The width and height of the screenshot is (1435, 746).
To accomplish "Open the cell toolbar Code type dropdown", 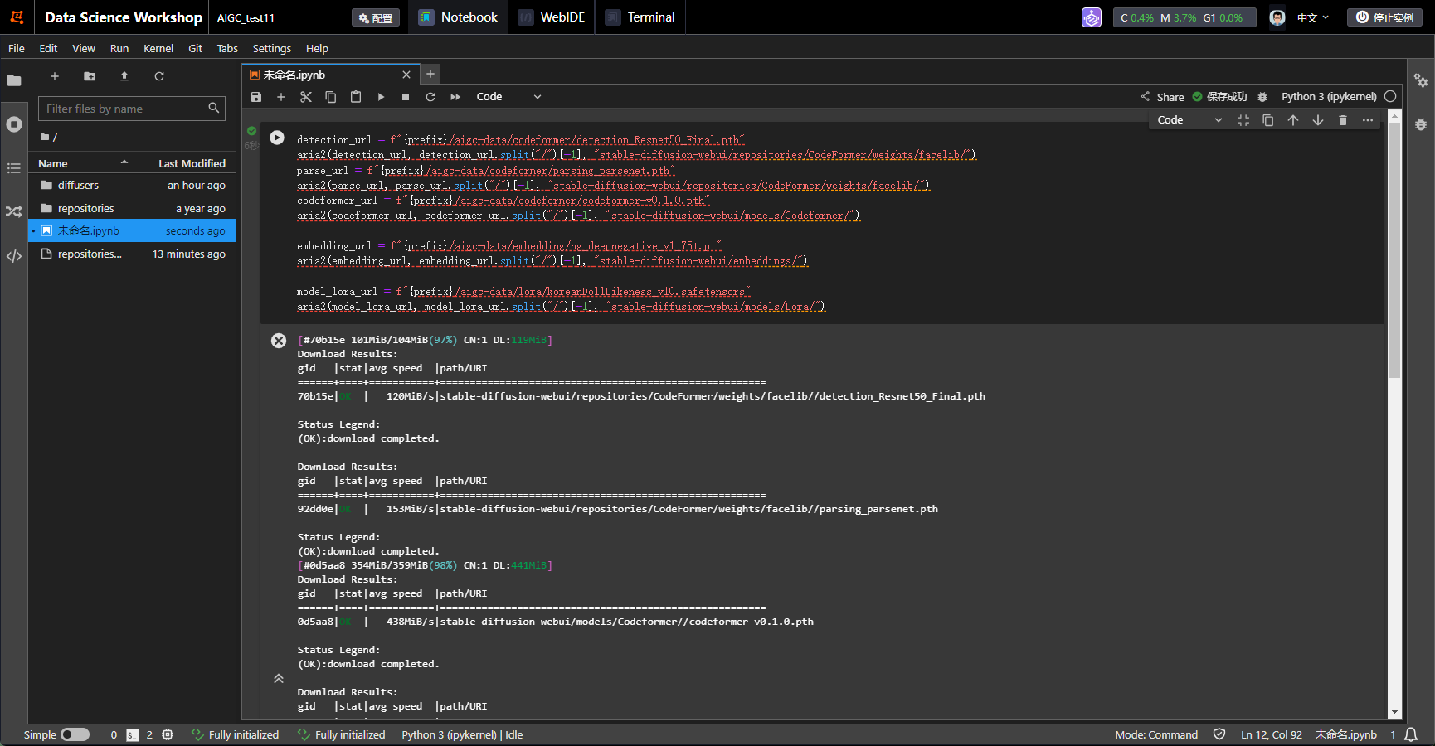I will (x=1189, y=120).
